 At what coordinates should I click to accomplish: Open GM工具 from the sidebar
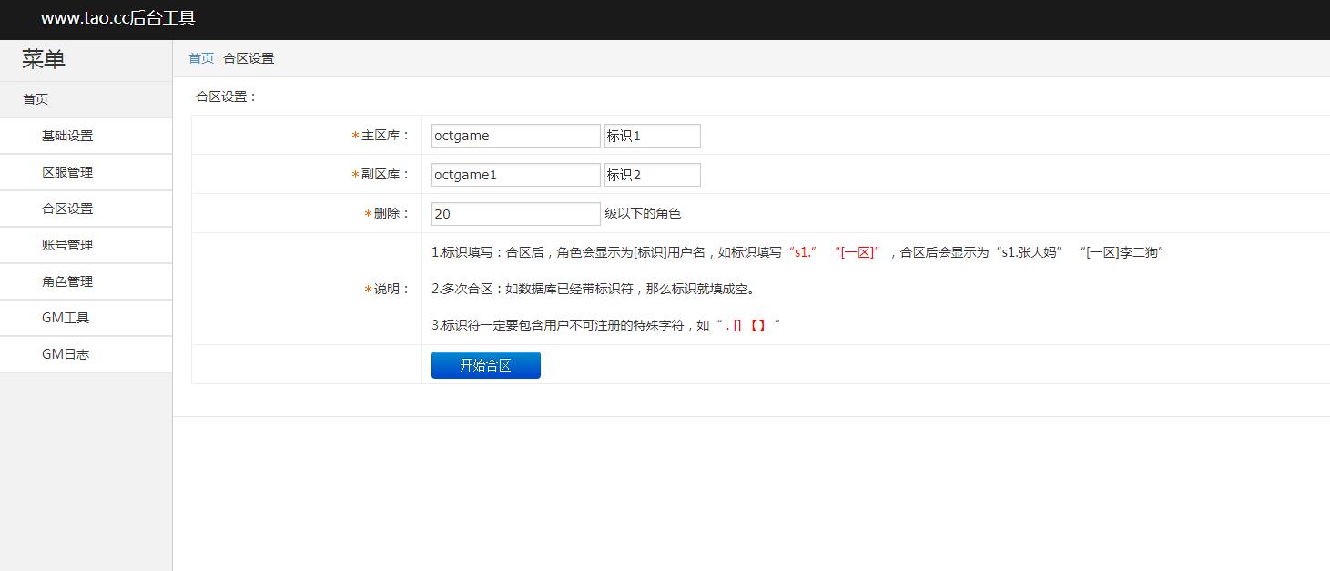pyautogui.click(x=66, y=318)
